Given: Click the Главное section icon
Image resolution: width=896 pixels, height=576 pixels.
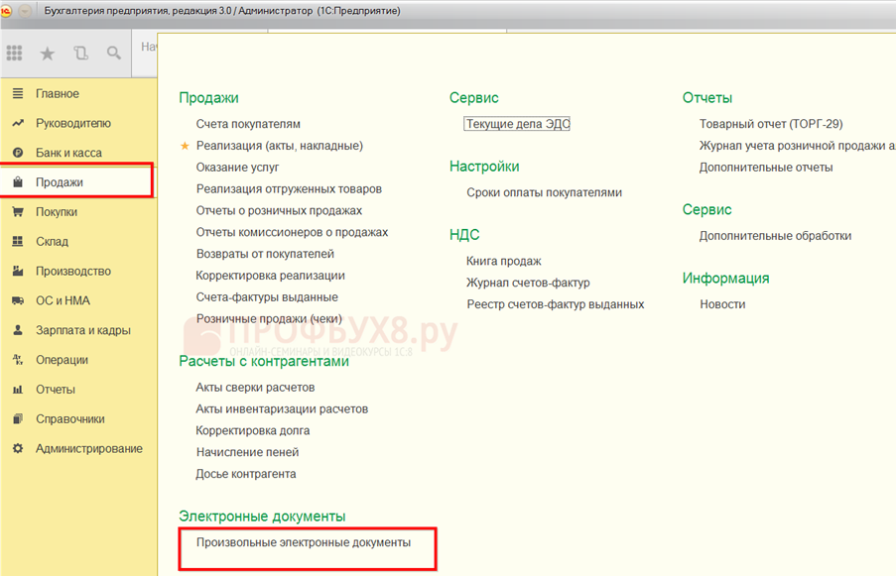Looking at the screenshot, I should coord(18,93).
